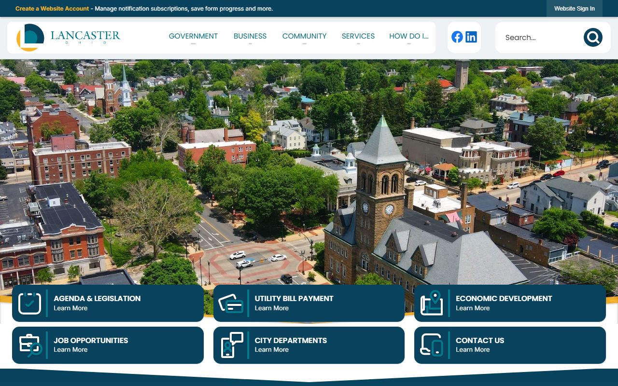Click Learn More under Utility Bill Payment
The width and height of the screenshot is (618, 386).
point(271,308)
